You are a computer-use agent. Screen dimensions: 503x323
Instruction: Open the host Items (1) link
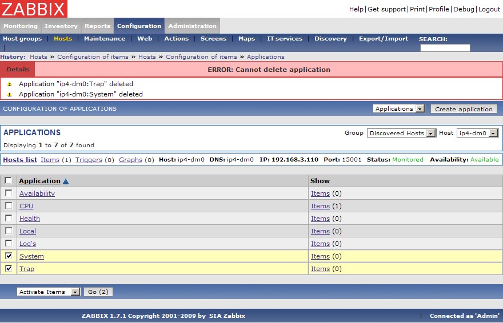pyautogui.click(x=50, y=160)
